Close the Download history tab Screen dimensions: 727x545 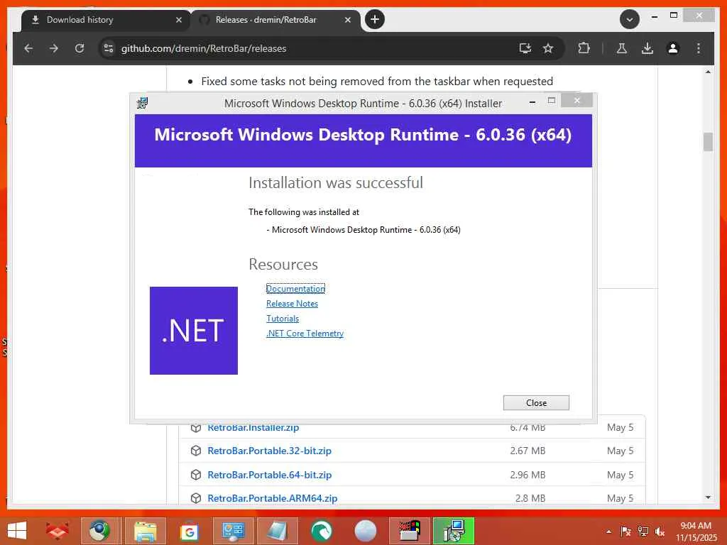178,20
